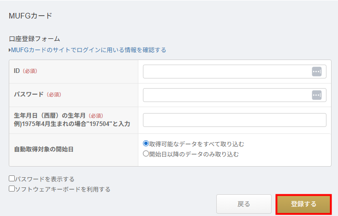
Task: Click the key manager icon in パスワード field
Action: 316,95
